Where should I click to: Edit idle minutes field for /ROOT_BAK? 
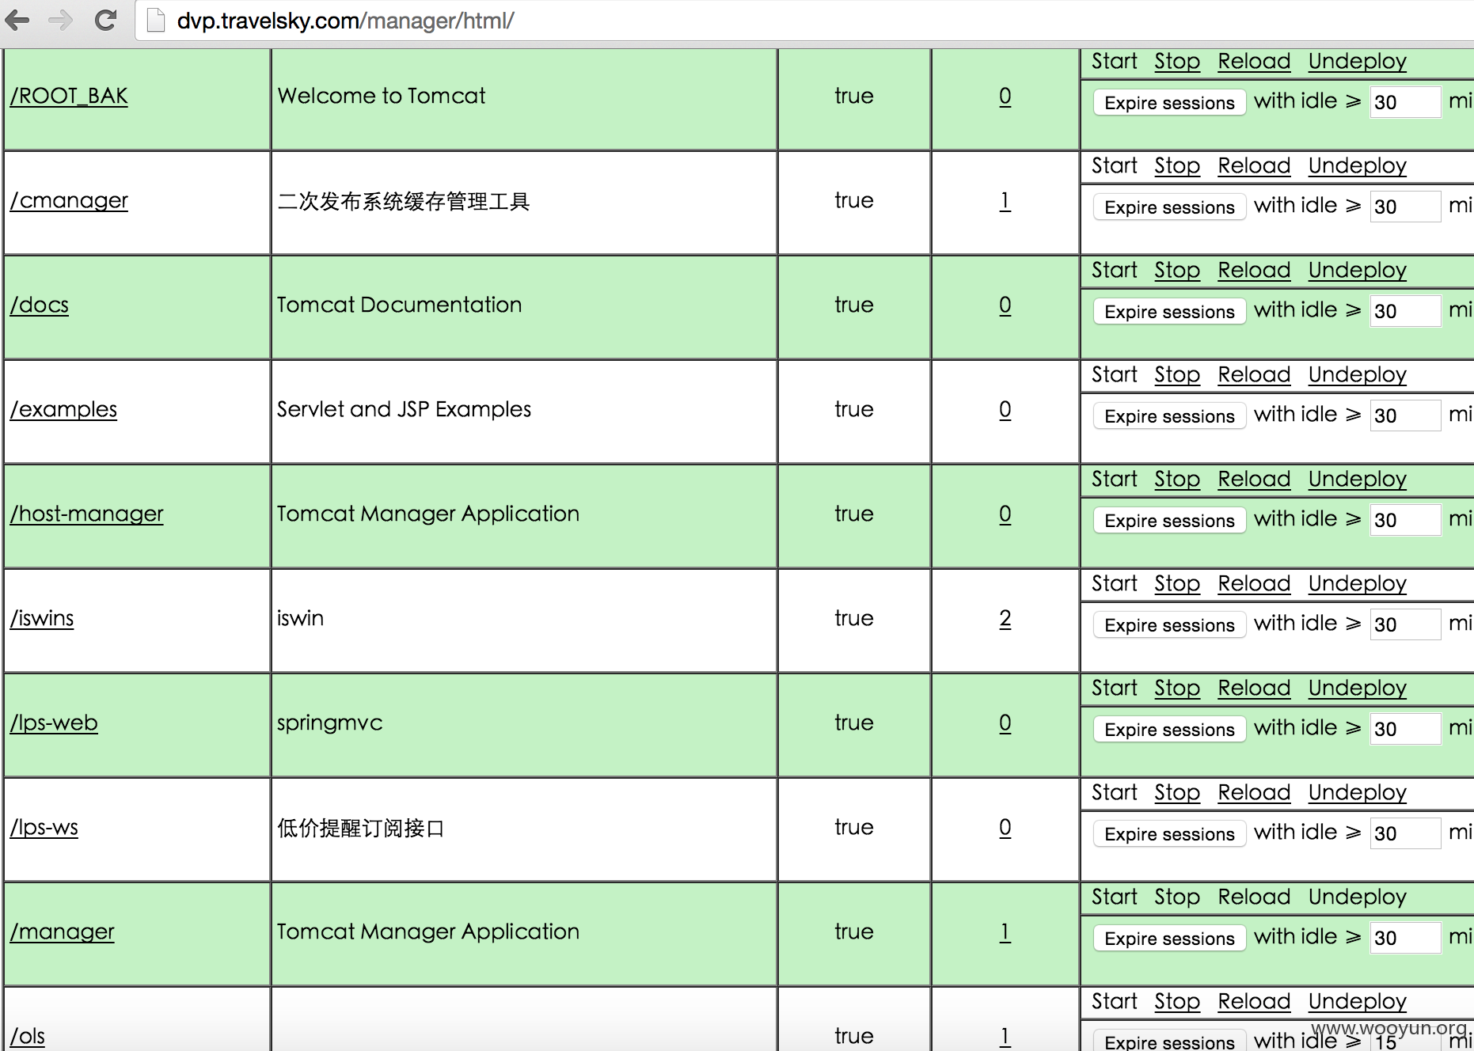[1405, 102]
